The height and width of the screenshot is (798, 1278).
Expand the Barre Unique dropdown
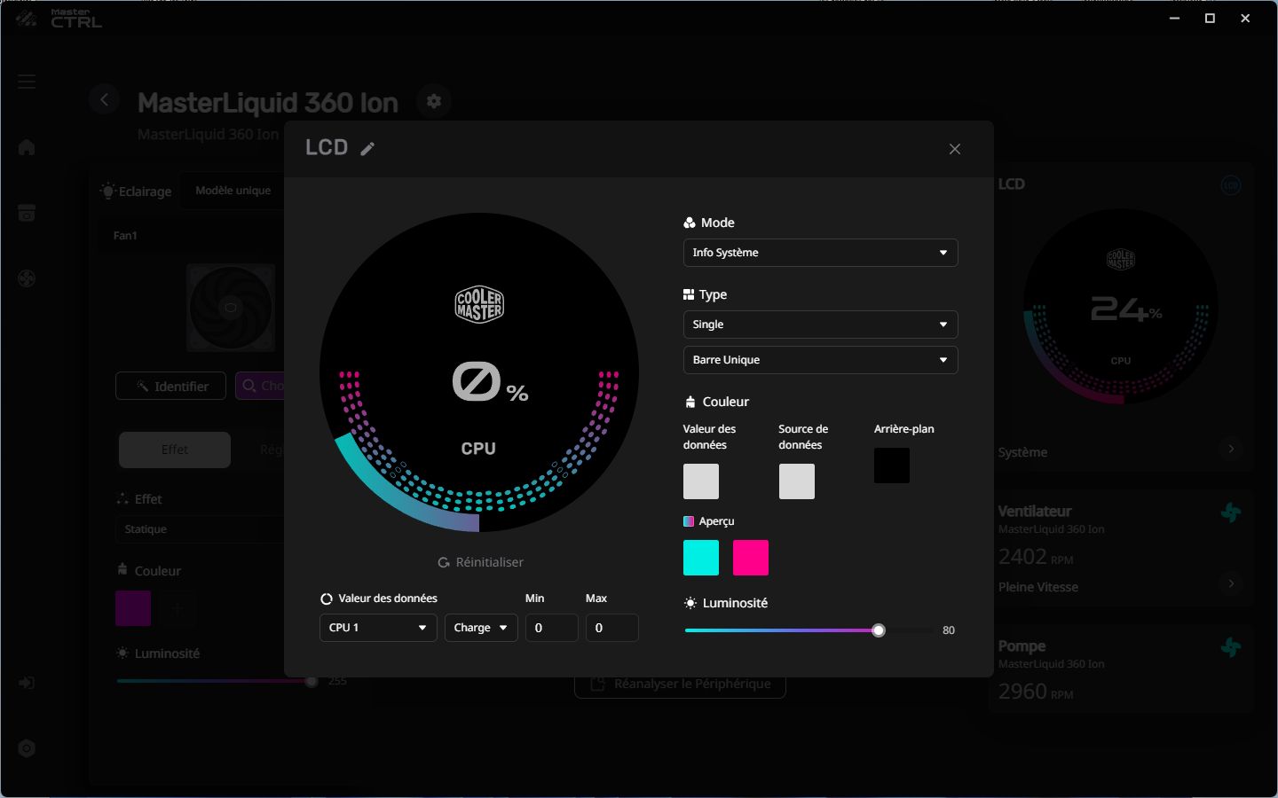point(820,360)
